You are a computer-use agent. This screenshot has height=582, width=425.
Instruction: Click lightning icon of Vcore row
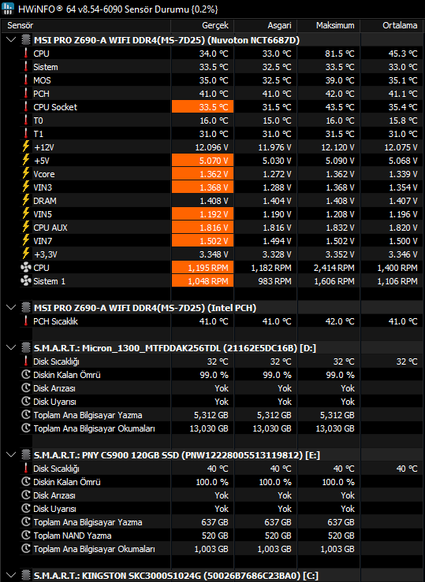coord(26,173)
